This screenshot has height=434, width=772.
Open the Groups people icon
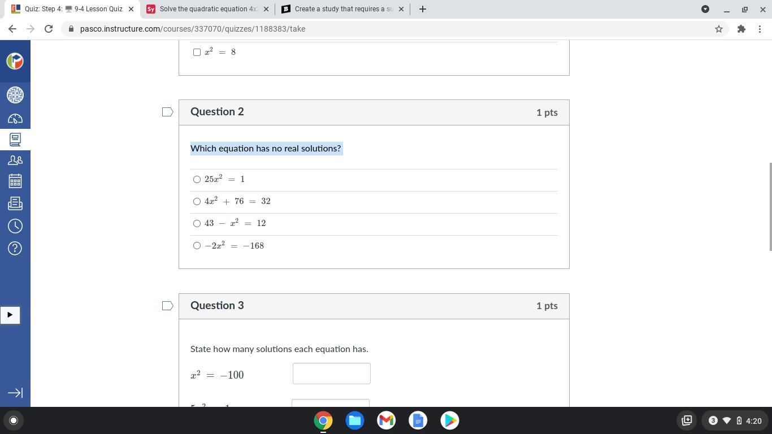coord(15,160)
